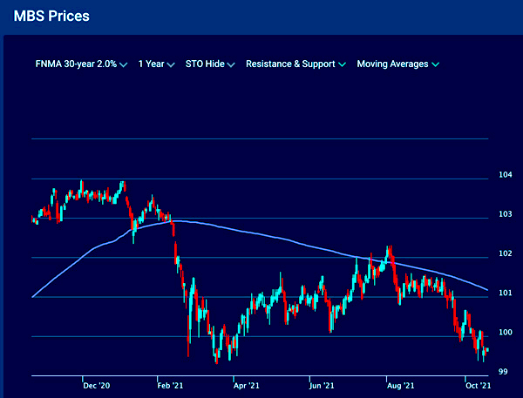
Task: Click the 99 price axis label
Action: click(505, 372)
